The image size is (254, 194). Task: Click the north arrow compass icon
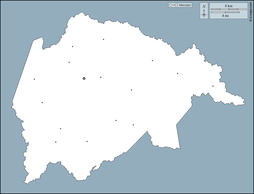pos(204,11)
